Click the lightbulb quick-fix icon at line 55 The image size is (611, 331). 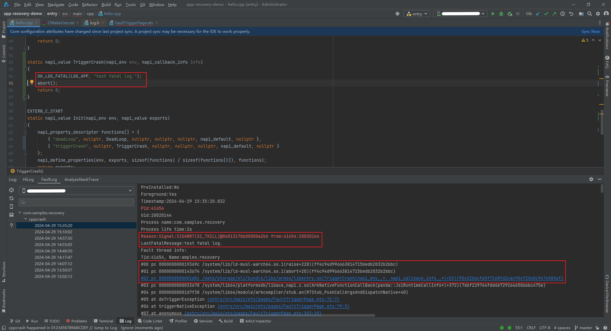point(32,82)
